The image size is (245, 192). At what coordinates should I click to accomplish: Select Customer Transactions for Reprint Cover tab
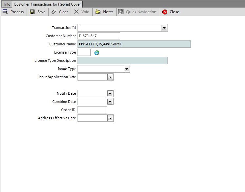[47, 4]
